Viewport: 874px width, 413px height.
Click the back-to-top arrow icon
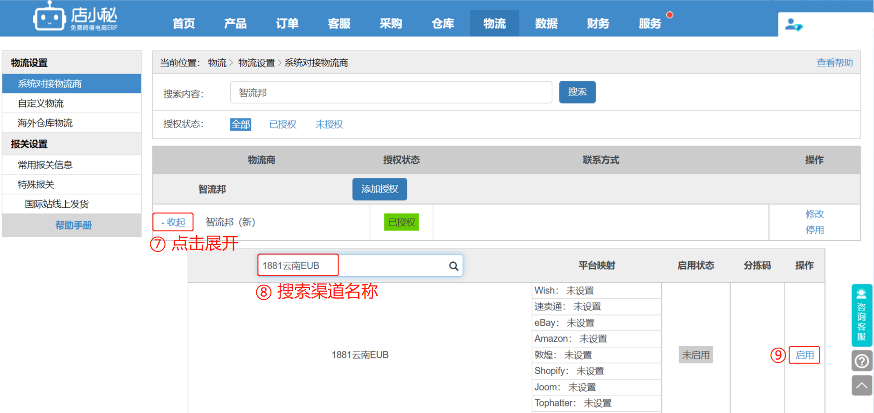point(862,385)
